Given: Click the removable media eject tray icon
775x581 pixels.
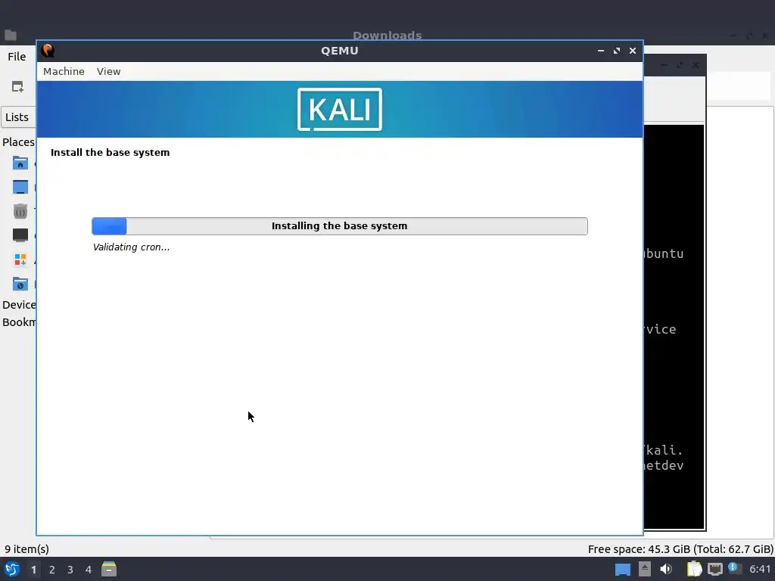Looking at the screenshot, I should 645,569.
